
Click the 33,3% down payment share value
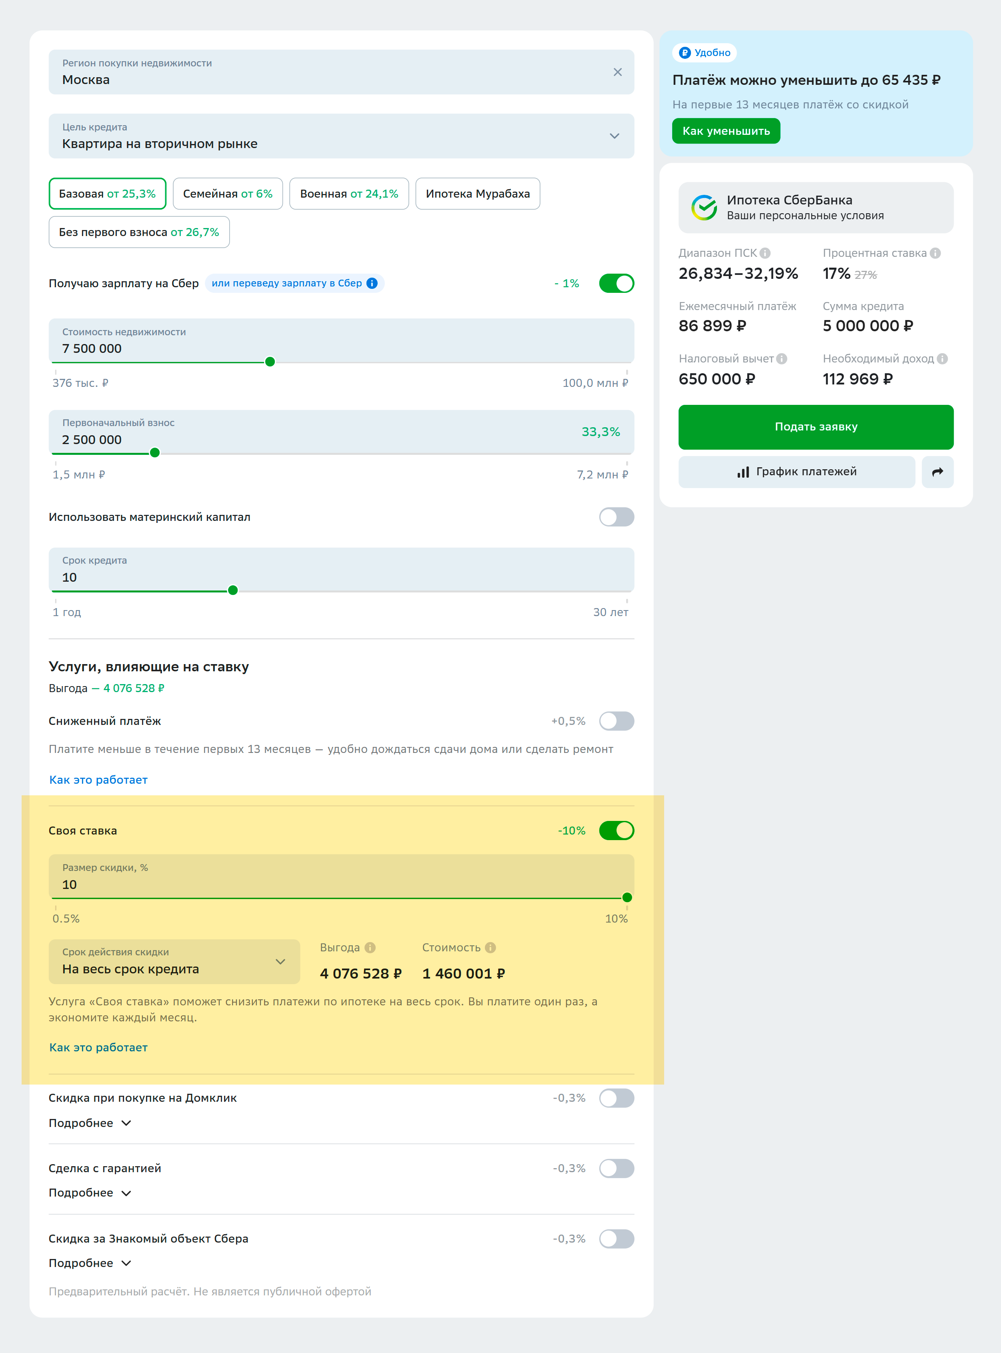(x=601, y=432)
